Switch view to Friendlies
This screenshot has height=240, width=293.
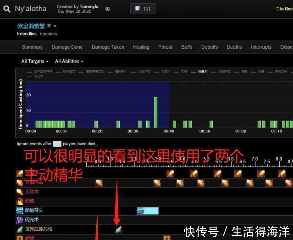pyautogui.click(x=27, y=34)
